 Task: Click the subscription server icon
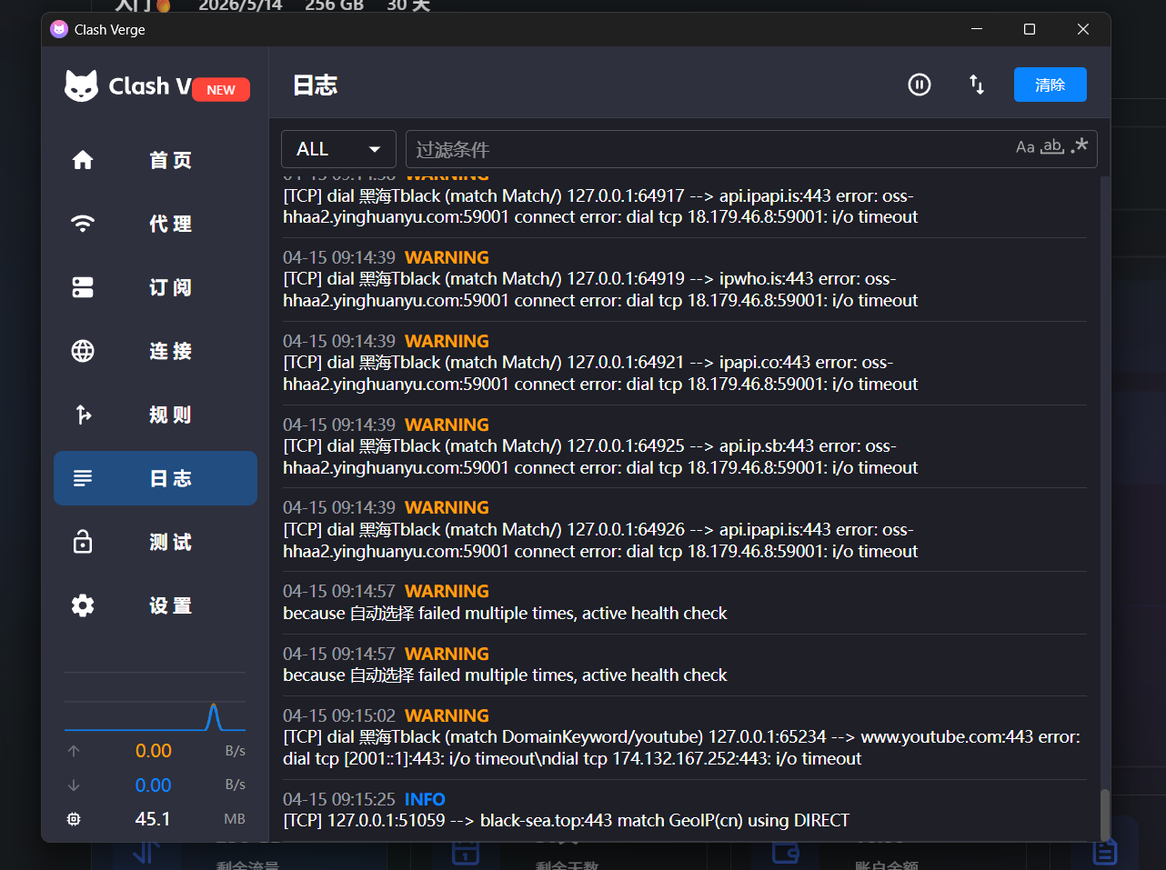point(83,287)
